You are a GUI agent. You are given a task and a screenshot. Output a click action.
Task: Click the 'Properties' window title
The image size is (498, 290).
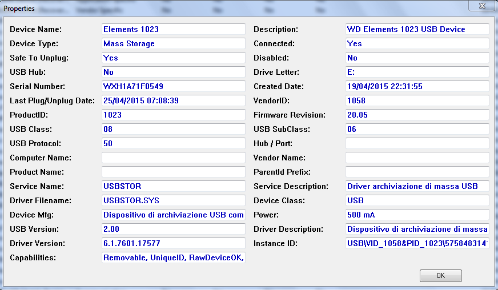click(19, 9)
